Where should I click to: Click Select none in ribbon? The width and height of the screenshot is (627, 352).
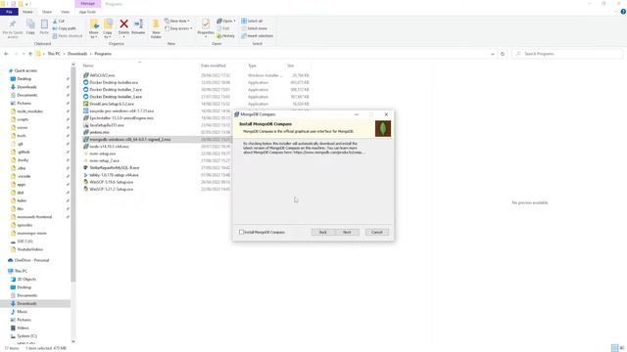[254, 28]
